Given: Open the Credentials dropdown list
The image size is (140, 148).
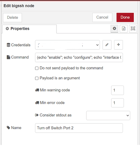Looking at the screenshot, I should coord(67,45).
